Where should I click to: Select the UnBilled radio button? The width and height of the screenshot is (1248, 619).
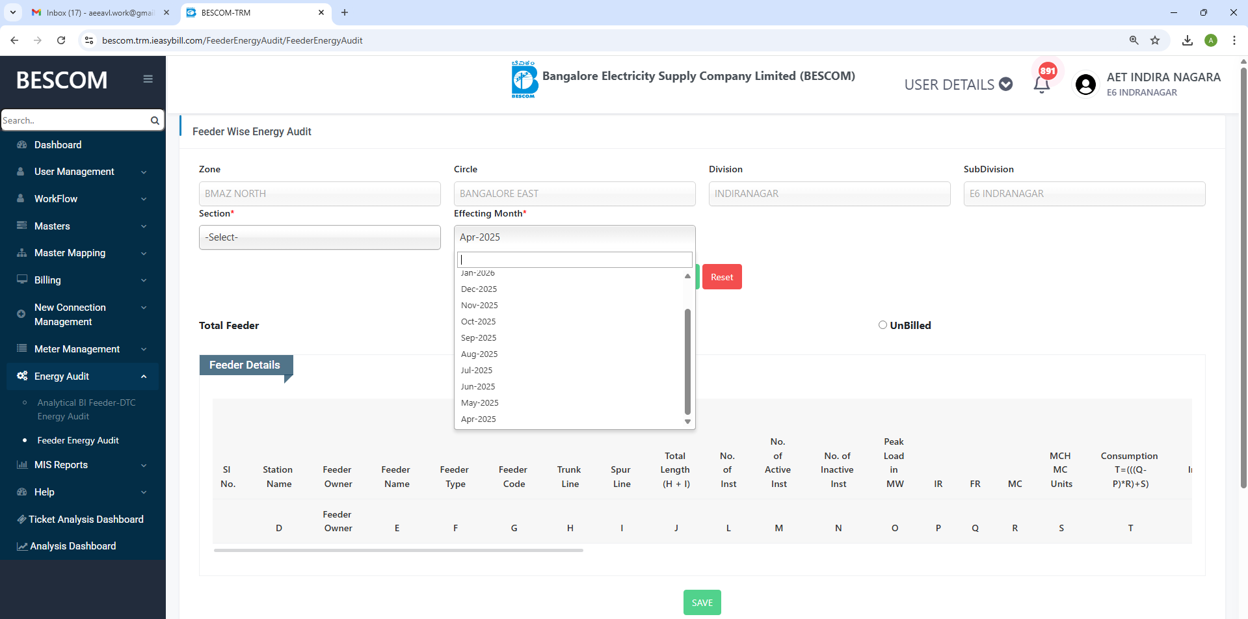[x=883, y=325]
